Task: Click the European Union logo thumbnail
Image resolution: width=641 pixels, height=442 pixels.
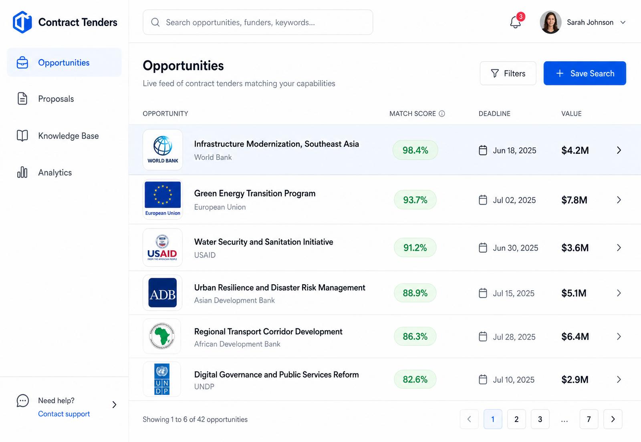Action: 163,199
